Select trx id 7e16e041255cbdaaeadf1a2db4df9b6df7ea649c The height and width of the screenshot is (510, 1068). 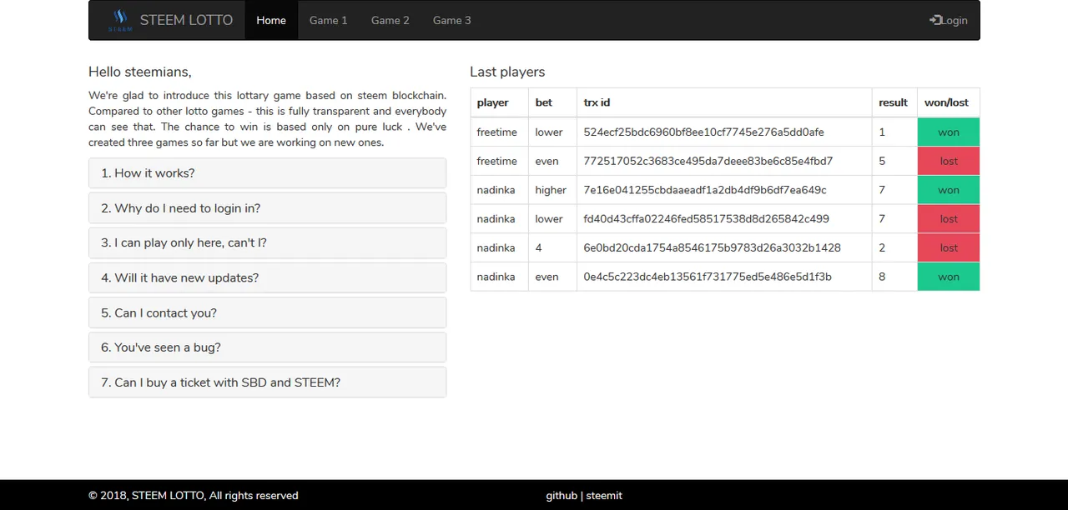[x=705, y=190]
